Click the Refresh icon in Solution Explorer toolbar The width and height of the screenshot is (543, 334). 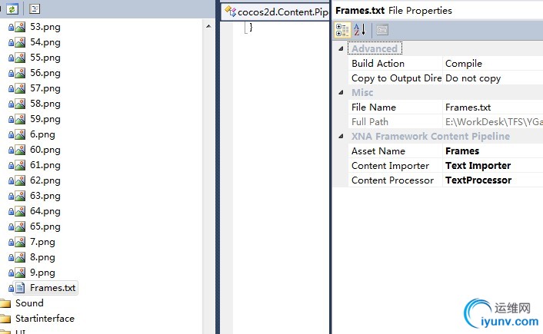(x=13, y=8)
